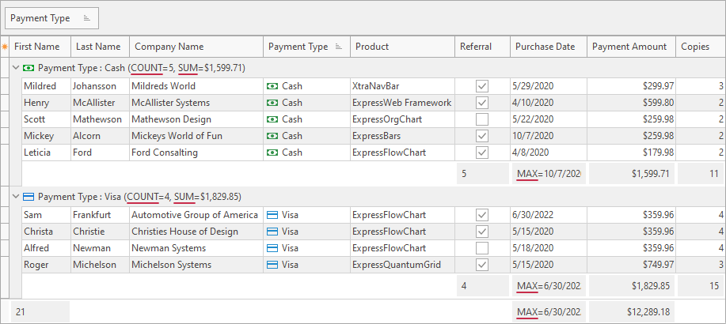Click the Payment Type chip in the group panel

coord(51,18)
